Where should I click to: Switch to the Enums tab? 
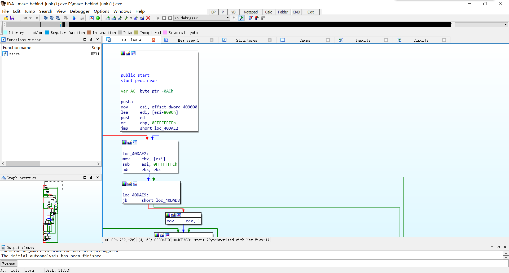click(x=305, y=40)
